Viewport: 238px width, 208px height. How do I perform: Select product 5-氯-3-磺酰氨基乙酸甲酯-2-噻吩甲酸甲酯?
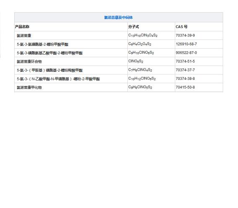(49, 53)
